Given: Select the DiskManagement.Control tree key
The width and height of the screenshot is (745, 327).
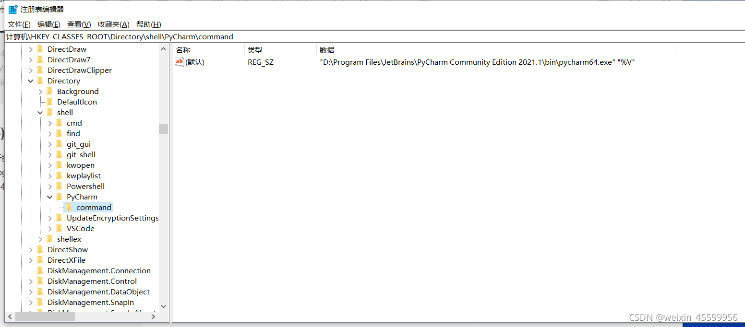Looking at the screenshot, I should click(92, 281).
